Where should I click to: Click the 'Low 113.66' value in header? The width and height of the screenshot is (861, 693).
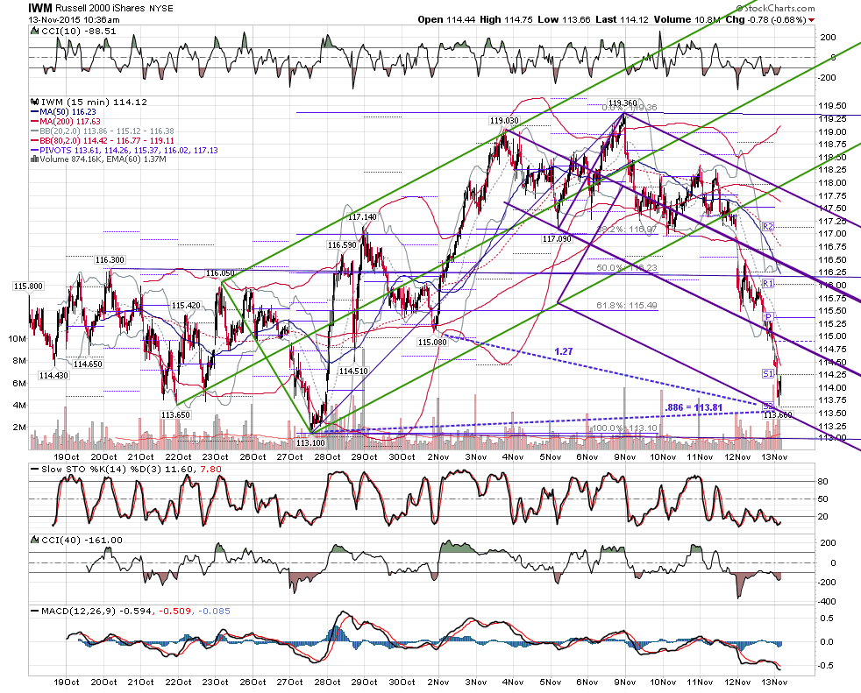[564, 20]
